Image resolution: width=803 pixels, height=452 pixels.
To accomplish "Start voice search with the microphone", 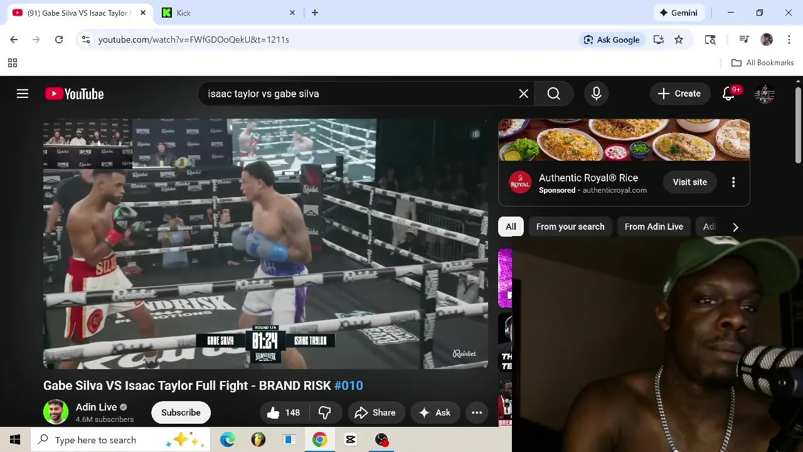I will click(x=596, y=94).
